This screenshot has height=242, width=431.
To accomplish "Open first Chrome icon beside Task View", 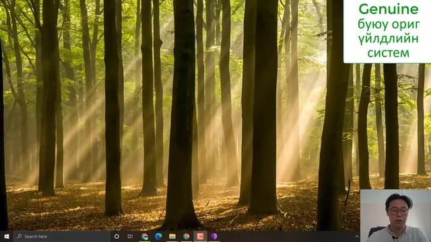I will coord(145,237).
